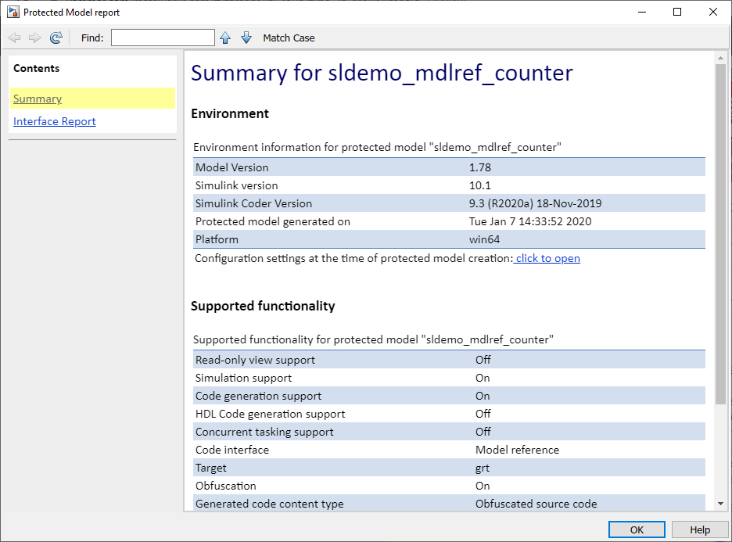Image resolution: width=732 pixels, height=542 pixels.
Task: Maximize the Protected Model report window
Action: [677, 12]
